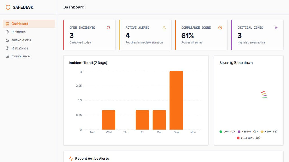The width and height of the screenshot is (289, 162).
Task: Click the Incidents shield icon in sidebar
Action: [7, 32]
